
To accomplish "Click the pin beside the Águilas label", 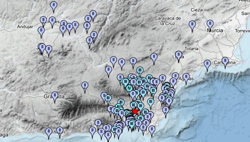I will 186,77.
